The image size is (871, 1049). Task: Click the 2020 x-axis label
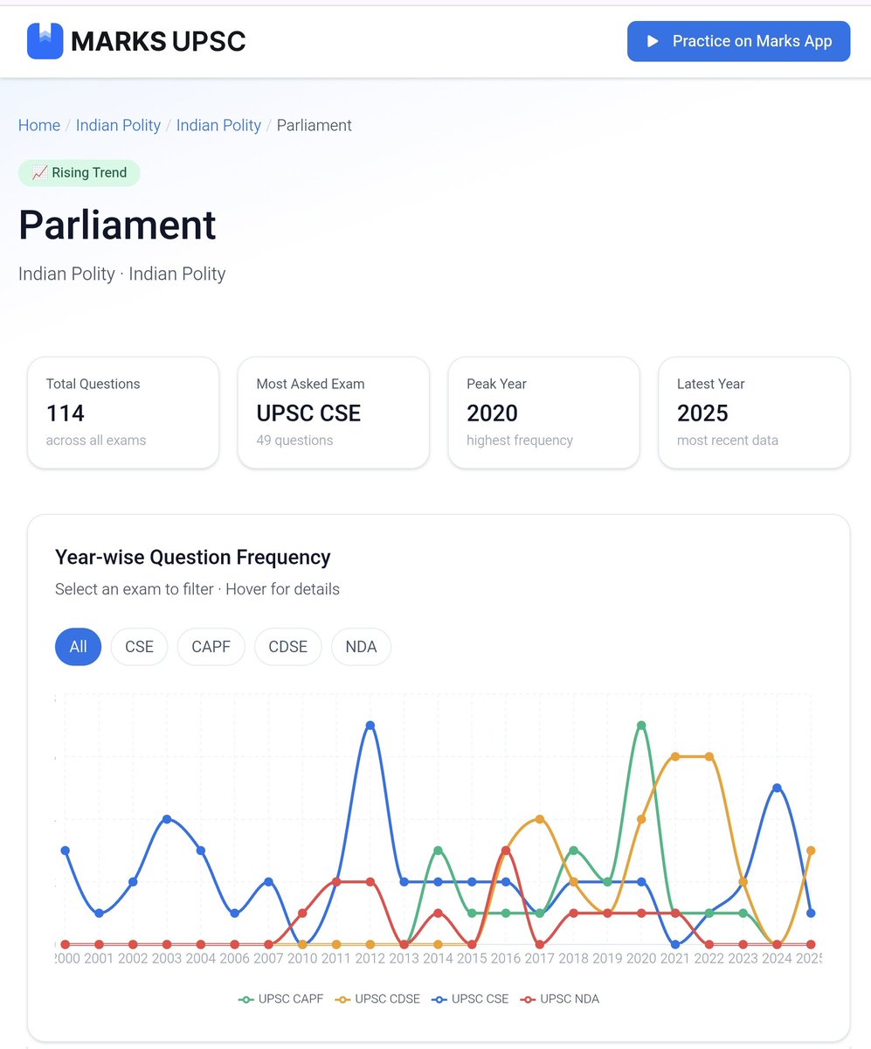pyautogui.click(x=641, y=958)
